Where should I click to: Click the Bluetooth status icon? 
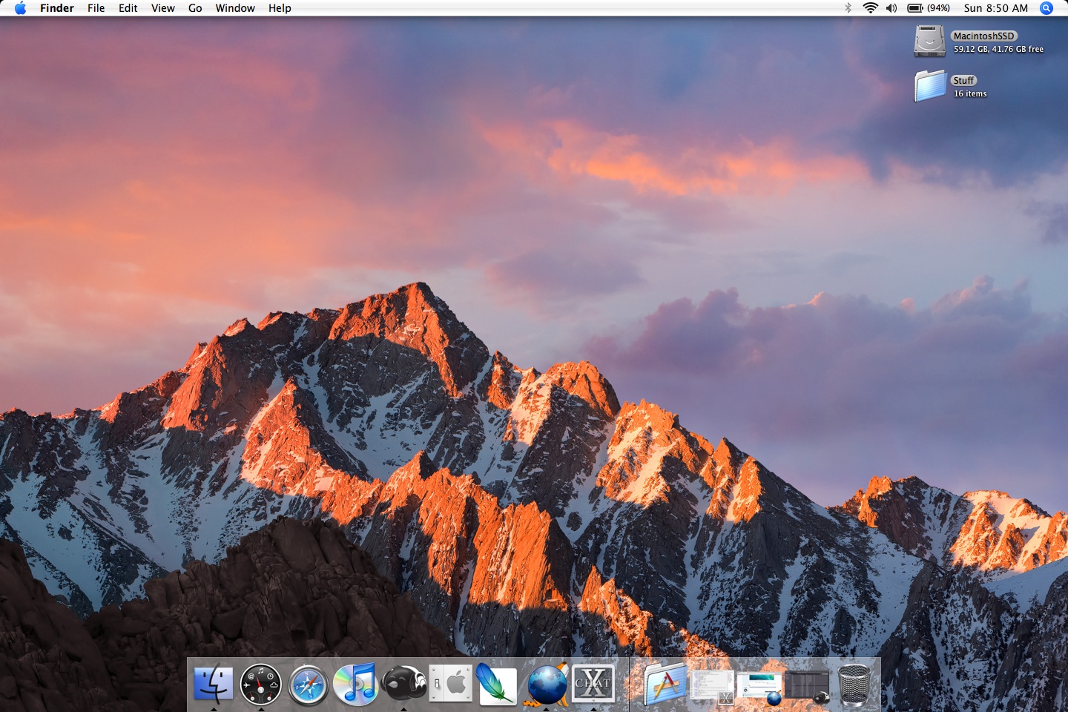pyautogui.click(x=848, y=8)
